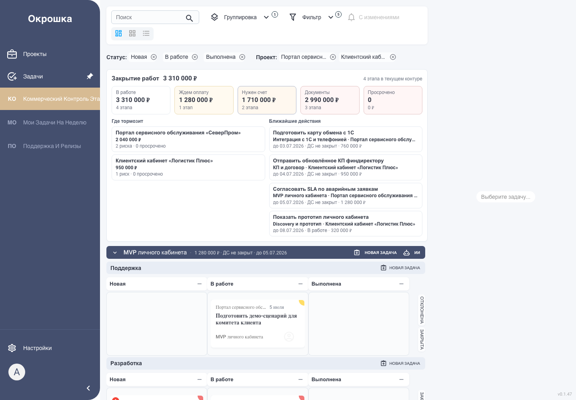Open Задачи in sidebar

click(x=50, y=76)
